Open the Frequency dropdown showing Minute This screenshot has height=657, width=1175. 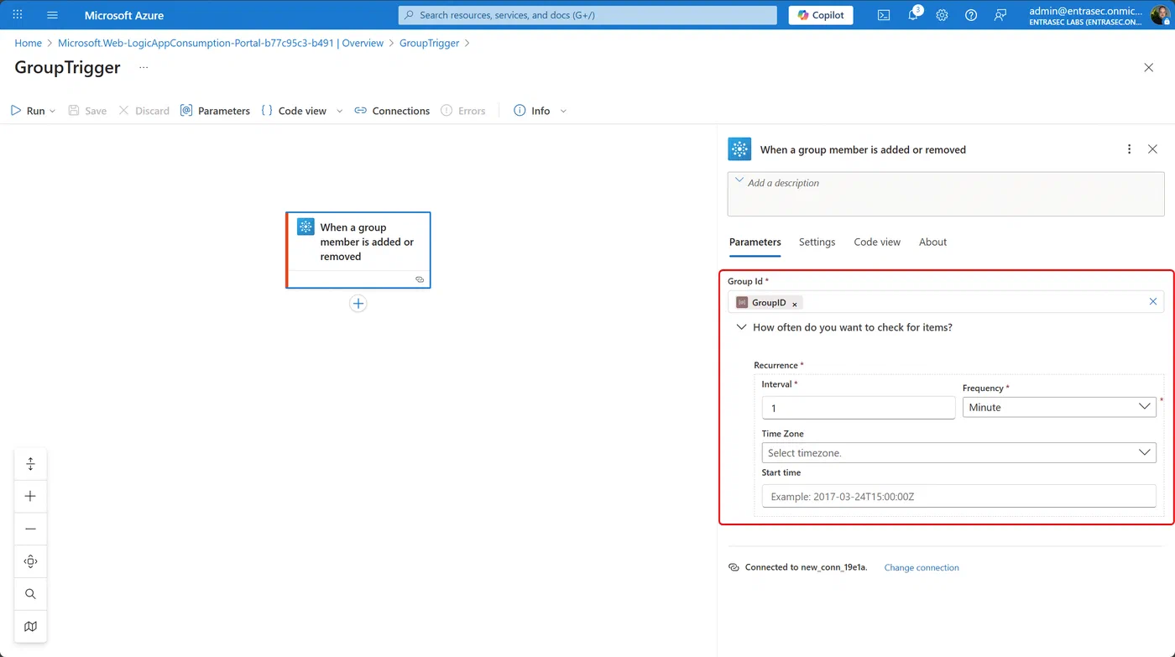1059,407
